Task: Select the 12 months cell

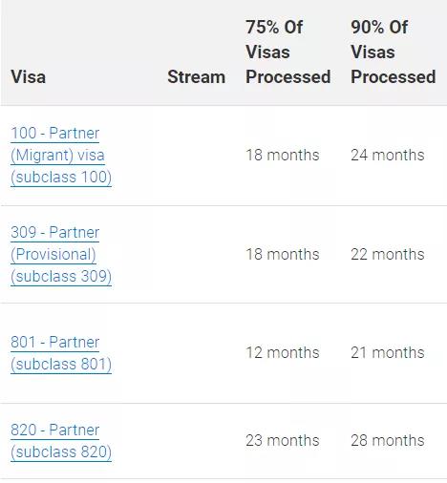Action: click(283, 353)
